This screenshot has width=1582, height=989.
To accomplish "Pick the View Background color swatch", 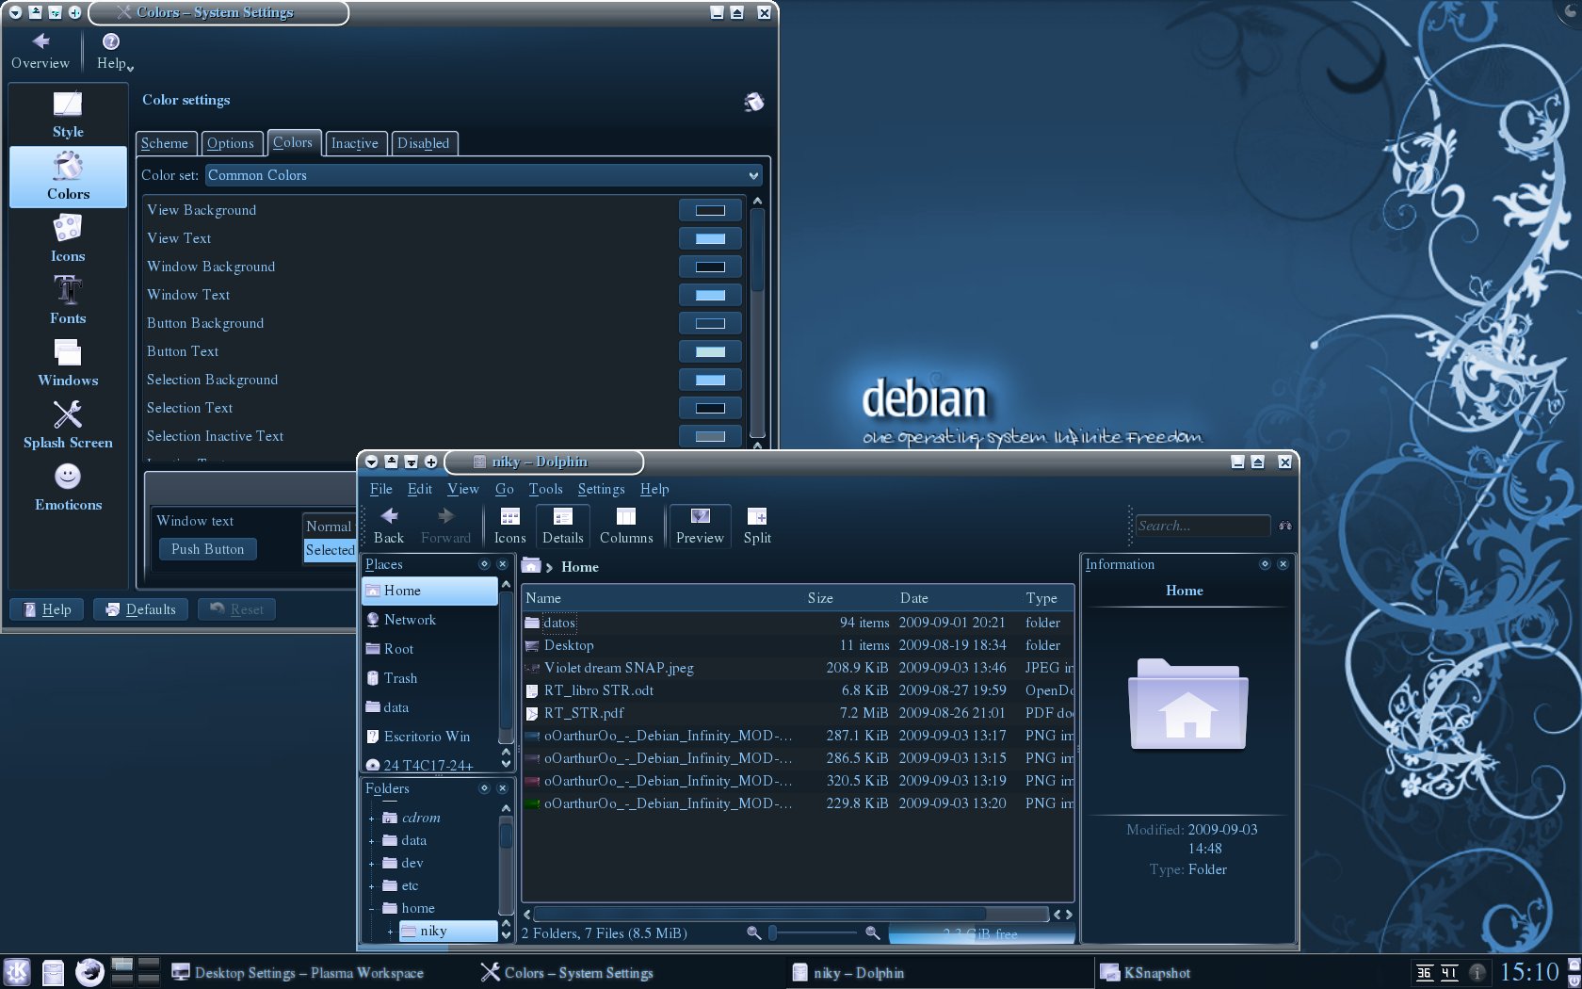I will click(710, 210).
